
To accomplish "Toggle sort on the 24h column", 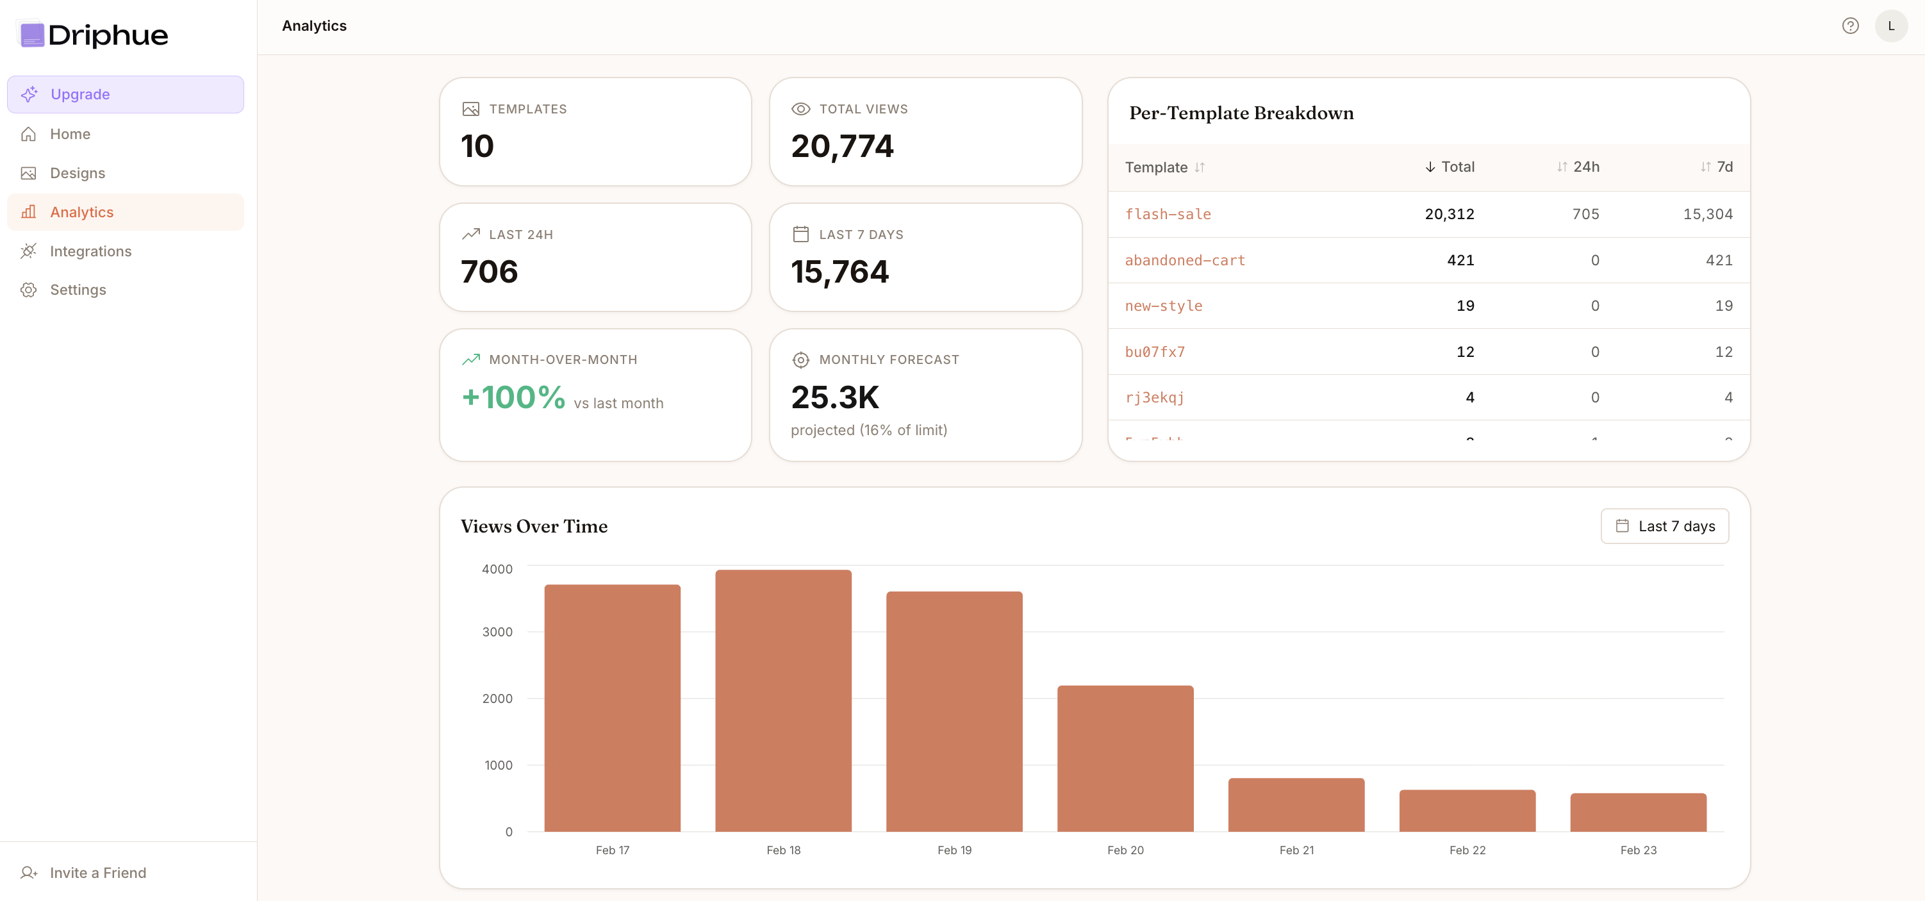I will [1578, 167].
